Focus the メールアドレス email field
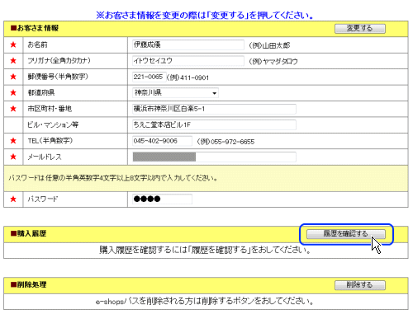The width and height of the screenshot is (413, 314). tap(214, 157)
